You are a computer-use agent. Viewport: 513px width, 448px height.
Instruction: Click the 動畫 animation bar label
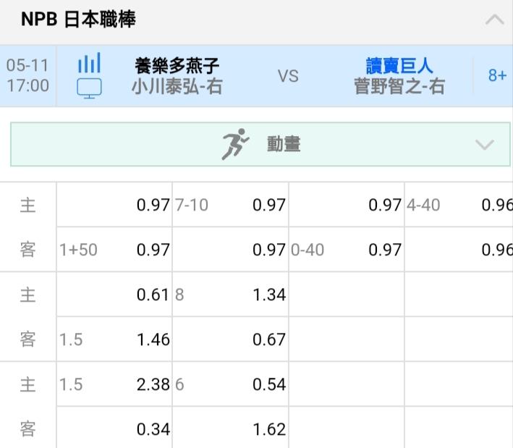coord(284,145)
